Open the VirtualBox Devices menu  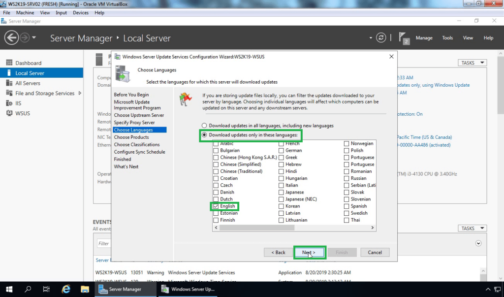pos(81,12)
